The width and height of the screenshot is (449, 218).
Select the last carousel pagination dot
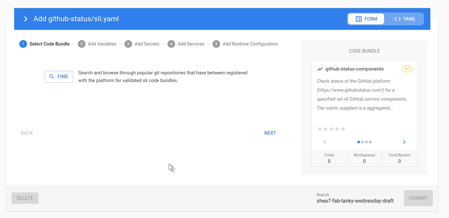[370, 142]
